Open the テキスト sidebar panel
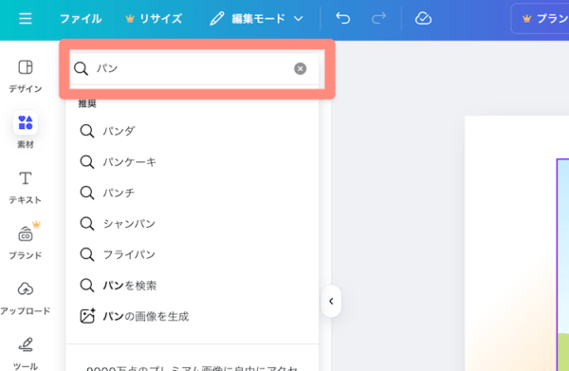 tap(26, 187)
